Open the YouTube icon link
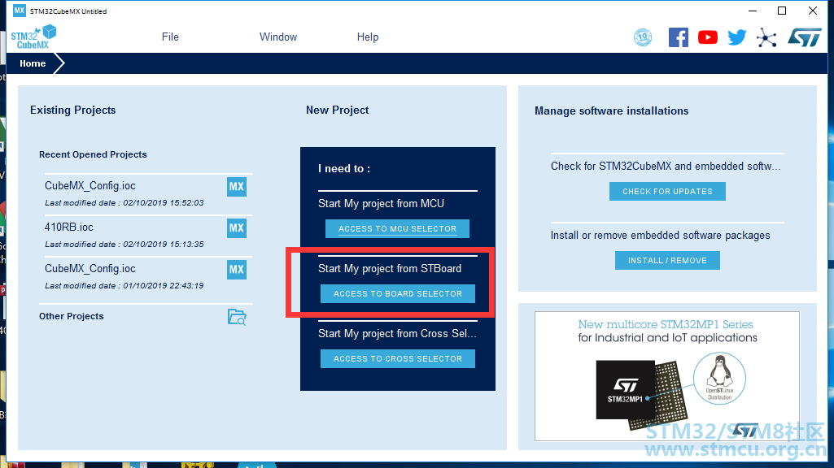 707,37
